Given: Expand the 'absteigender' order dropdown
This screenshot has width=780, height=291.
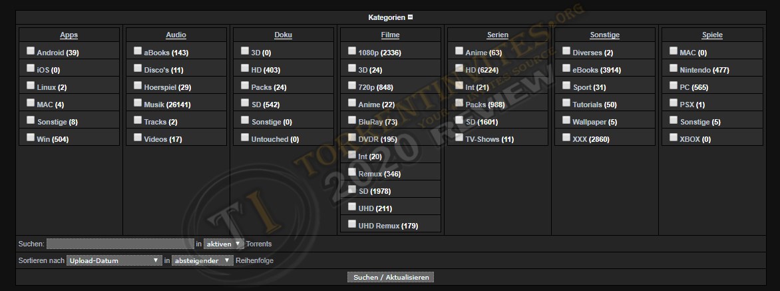Looking at the screenshot, I should point(202,260).
